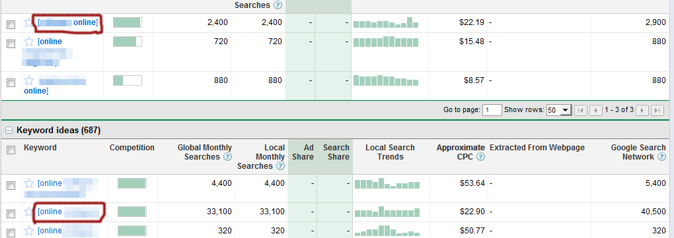Star the keyword with $8.57 CPC
674x238 pixels.
29,80
